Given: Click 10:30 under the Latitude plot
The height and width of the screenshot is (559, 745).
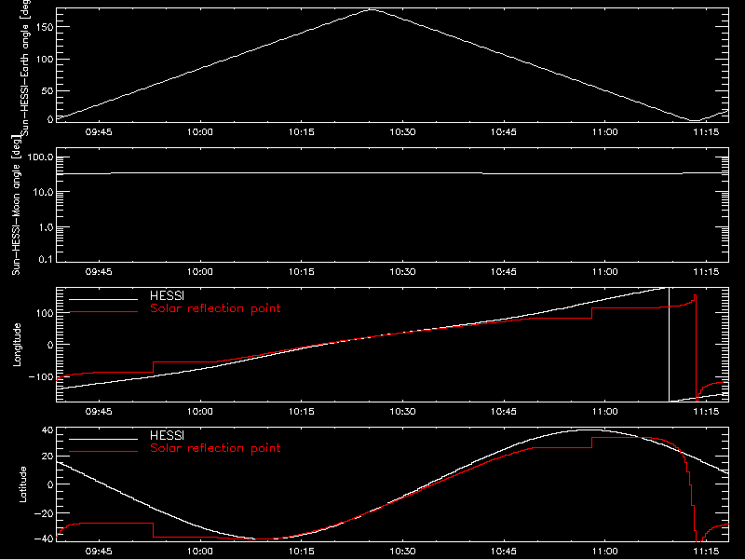Looking at the screenshot, I should click(x=402, y=552).
